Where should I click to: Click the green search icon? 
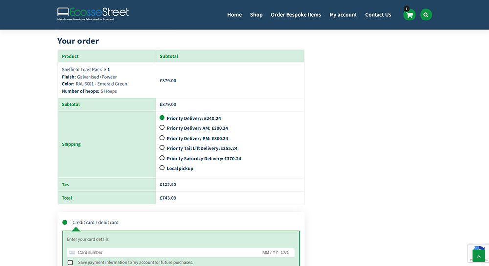click(426, 15)
